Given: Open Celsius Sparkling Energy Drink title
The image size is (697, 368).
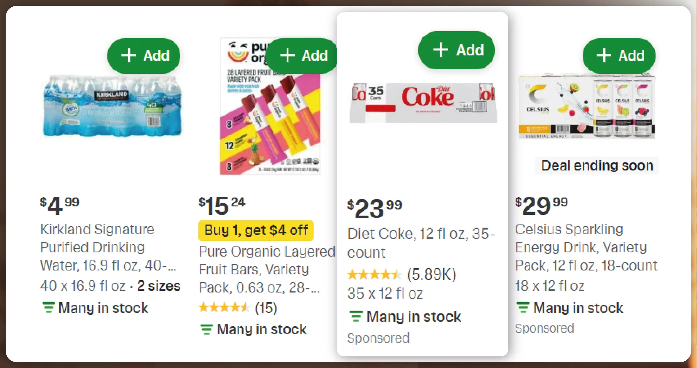Looking at the screenshot, I should (586, 247).
